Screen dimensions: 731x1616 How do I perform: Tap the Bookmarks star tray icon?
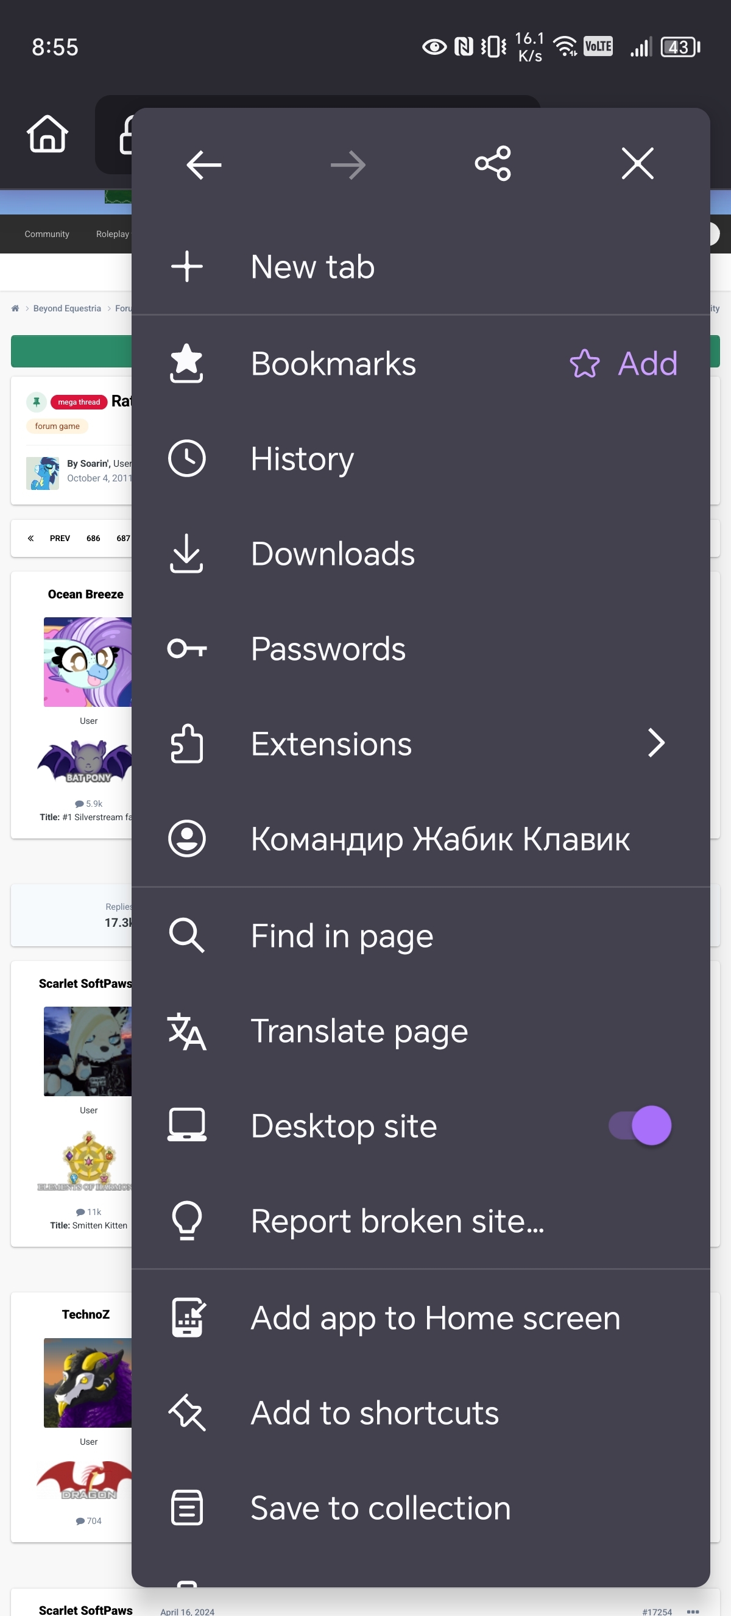click(x=187, y=363)
